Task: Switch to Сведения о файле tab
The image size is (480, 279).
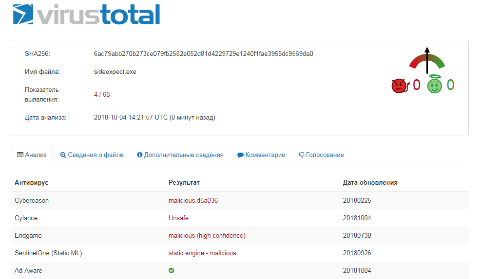Action: pyautogui.click(x=92, y=155)
